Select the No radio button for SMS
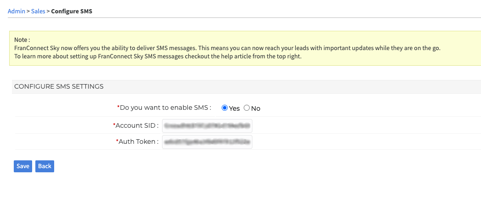The height and width of the screenshot is (204, 481). (246, 108)
